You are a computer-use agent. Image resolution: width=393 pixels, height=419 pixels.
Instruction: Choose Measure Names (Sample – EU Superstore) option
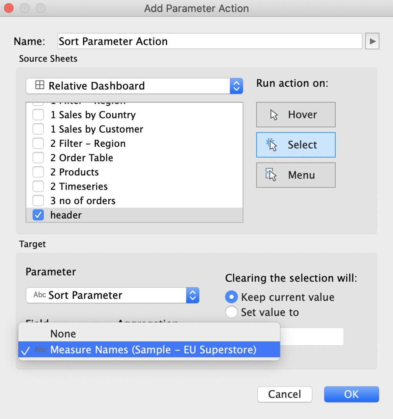point(149,350)
